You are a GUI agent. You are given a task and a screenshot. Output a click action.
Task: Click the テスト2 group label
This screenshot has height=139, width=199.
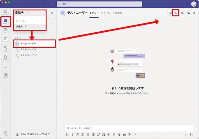[x=18, y=38]
